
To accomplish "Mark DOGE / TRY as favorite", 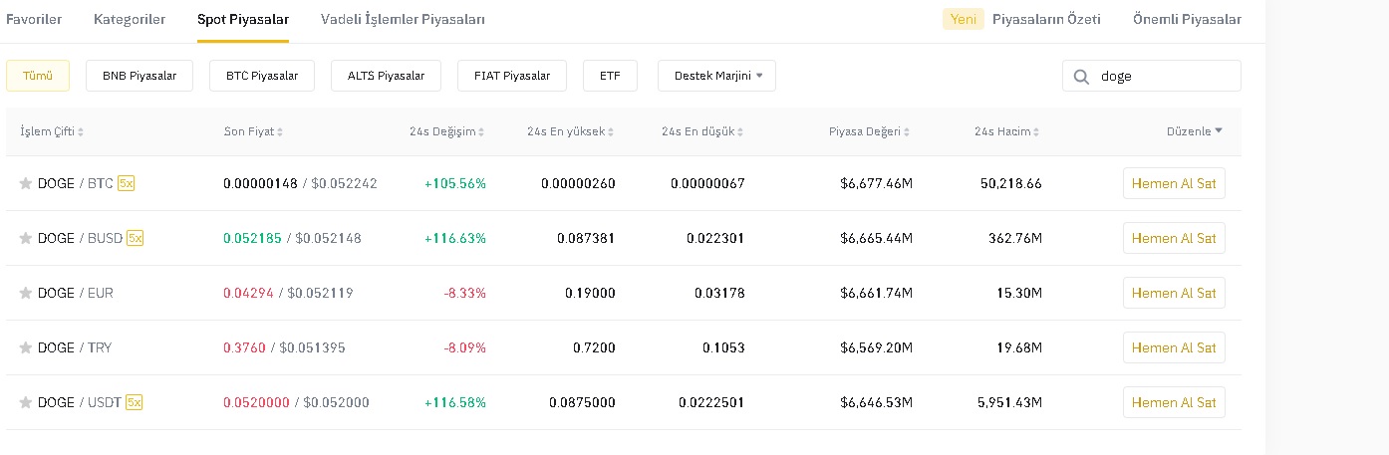I will [26, 348].
